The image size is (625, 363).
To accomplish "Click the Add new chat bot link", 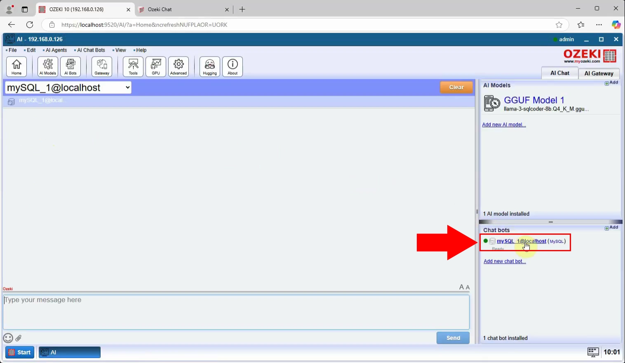I will (505, 262).
